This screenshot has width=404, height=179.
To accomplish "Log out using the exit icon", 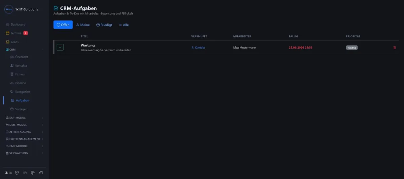I will click(41, 173).
